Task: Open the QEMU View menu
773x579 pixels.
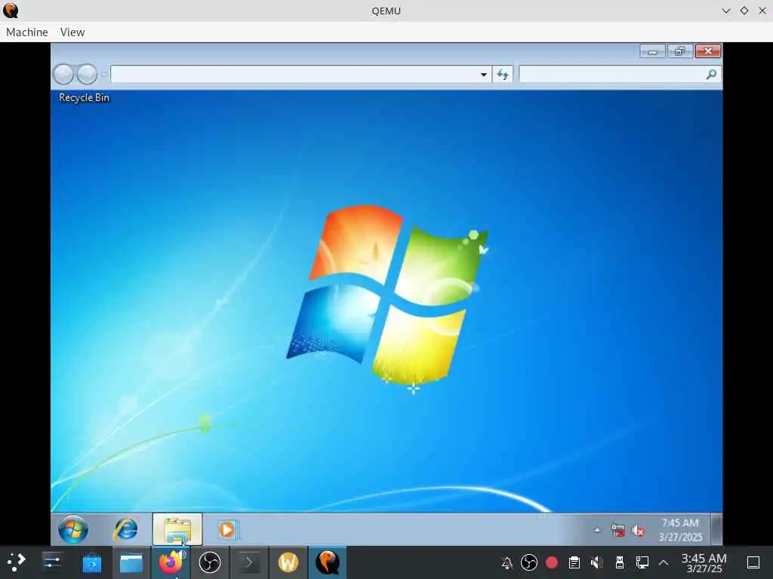Action: 72,32
